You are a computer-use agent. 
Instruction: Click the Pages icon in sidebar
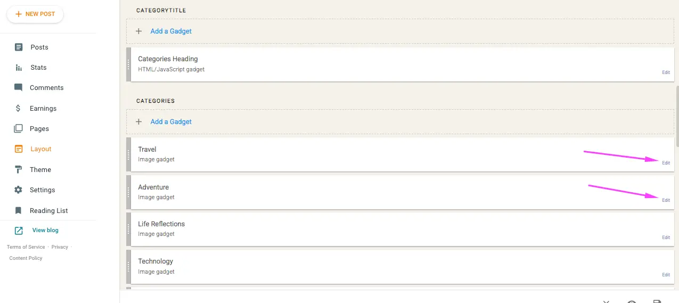[19, 129]
